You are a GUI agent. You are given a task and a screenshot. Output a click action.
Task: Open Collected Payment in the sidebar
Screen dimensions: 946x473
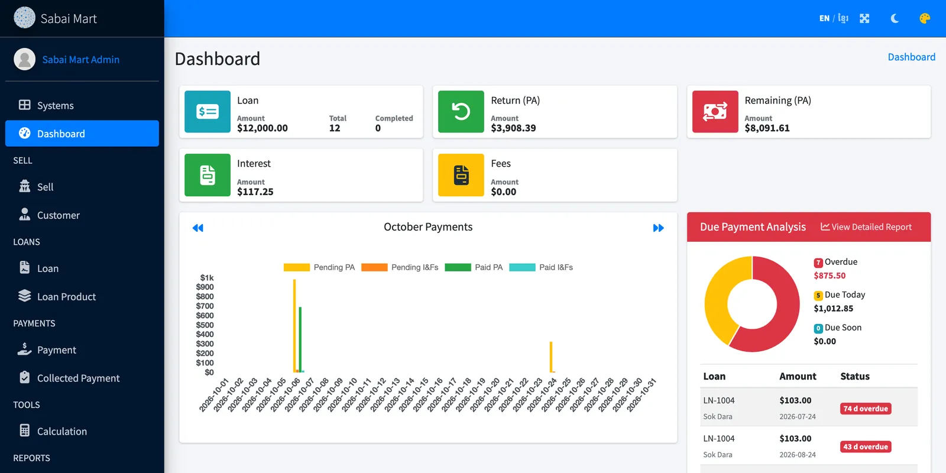[82, 378]
